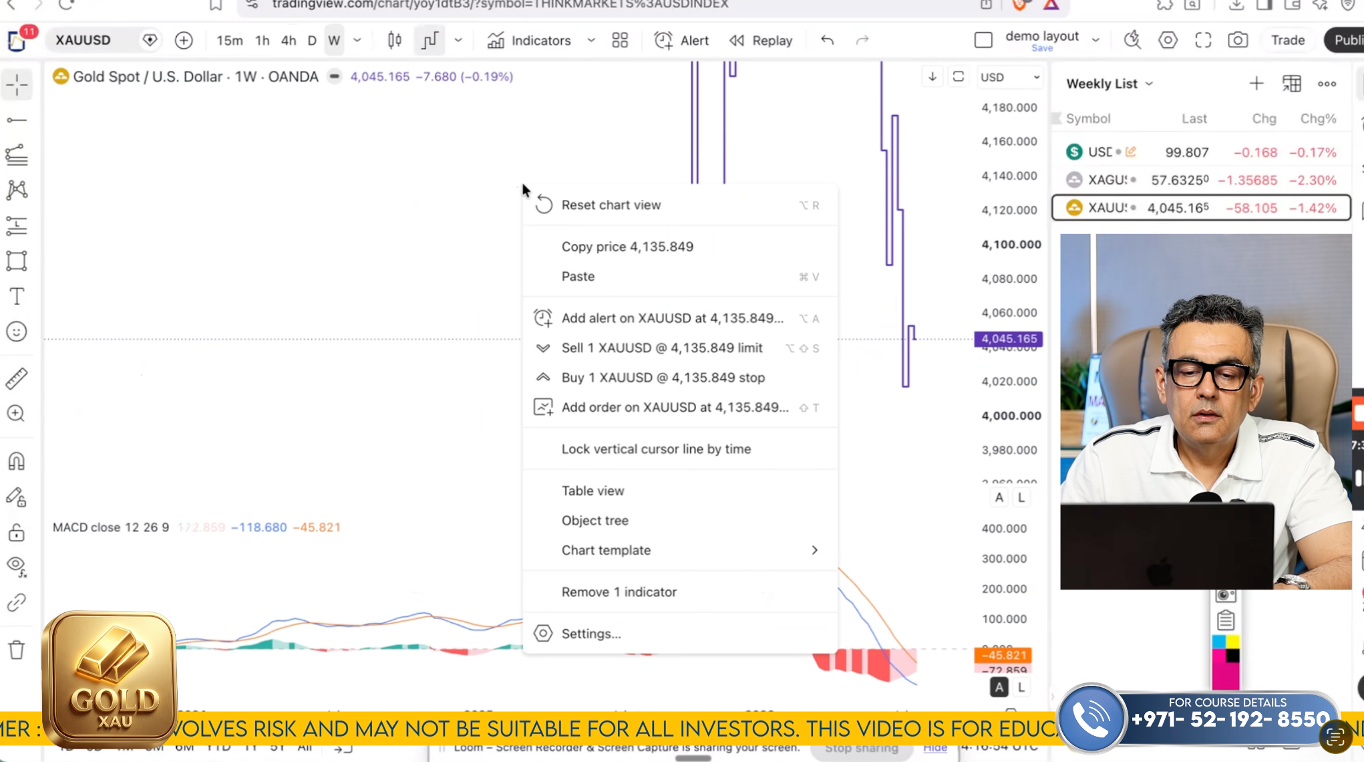Enter fullscreen mode
This screenshot has width=1364, height=762.
[1203, 40]
